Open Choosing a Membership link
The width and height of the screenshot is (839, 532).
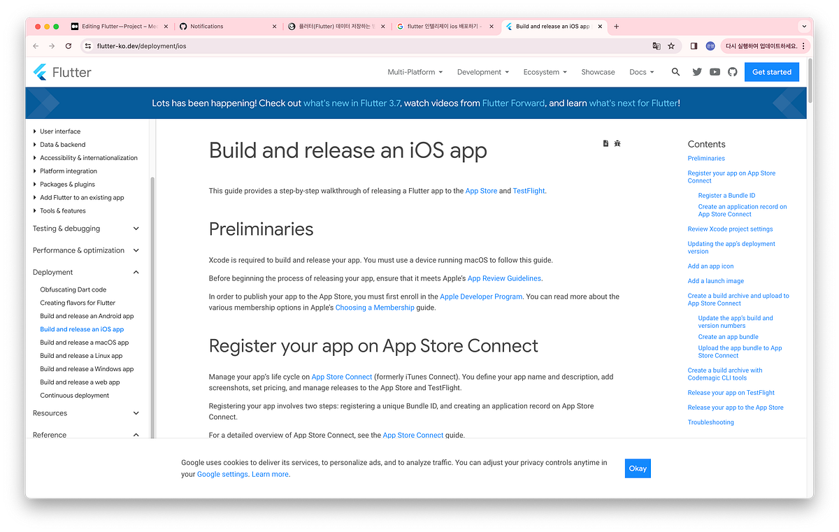375,308
